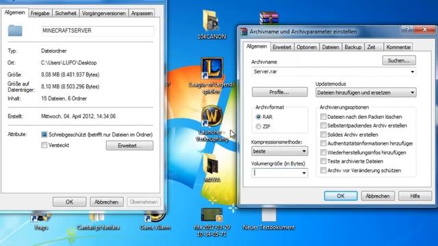This screenshot has width=438, height=246.
Task: Check the Versteckt attribute
Action: point(44,145)
